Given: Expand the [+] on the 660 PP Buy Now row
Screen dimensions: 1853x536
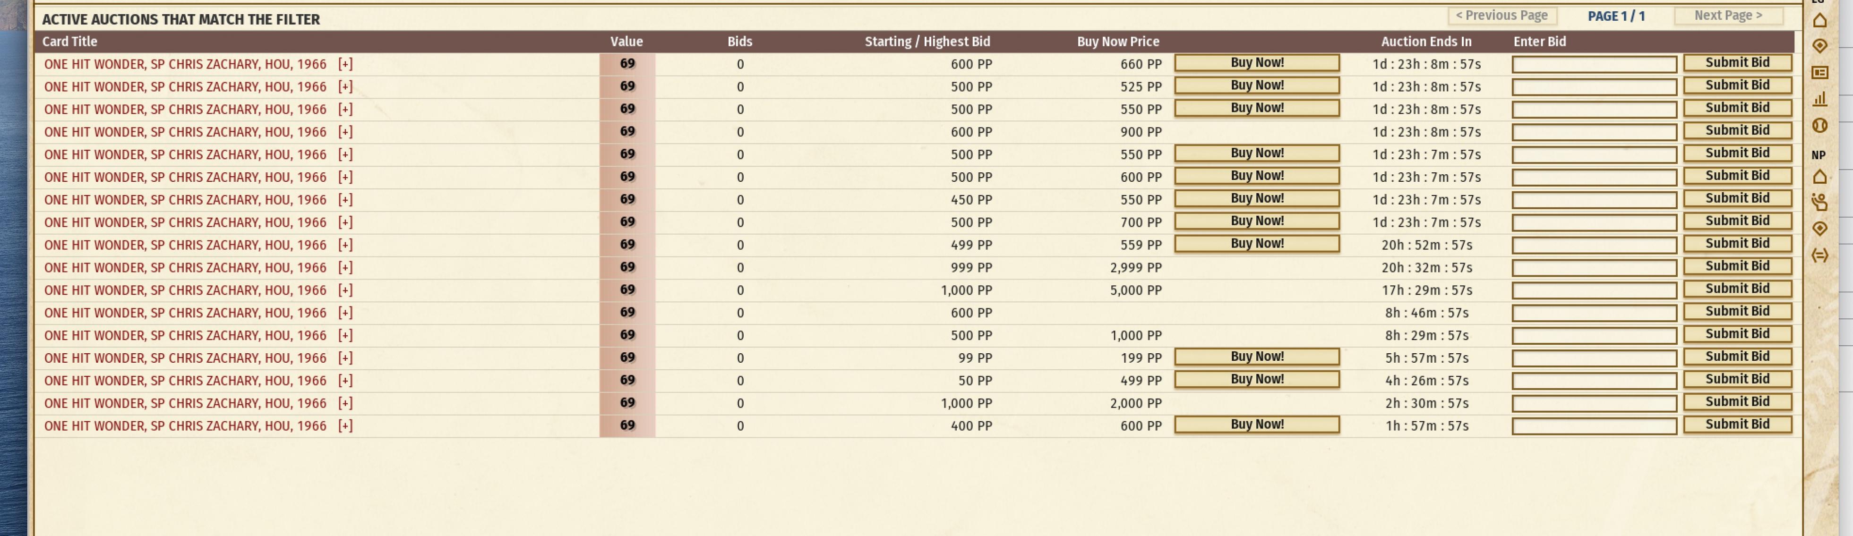Looking at the screenshot, I should tap(345, 64).
